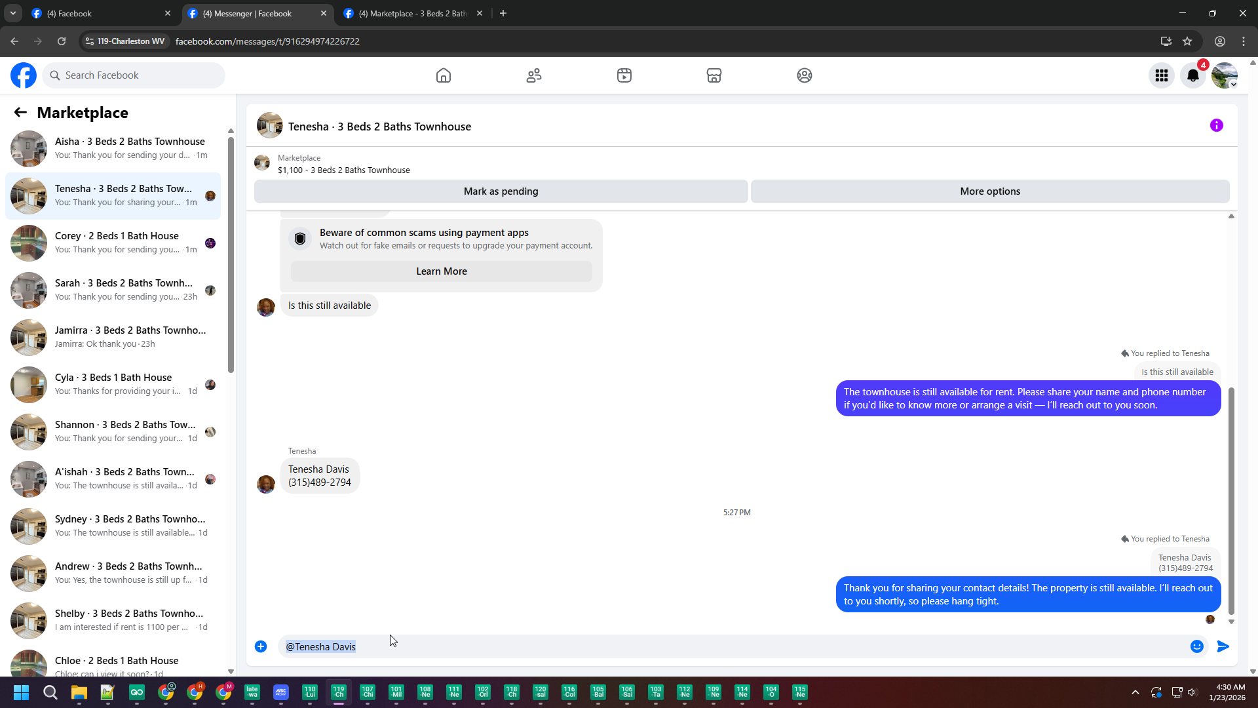The height and width of the screenshot is (708, 1258).
Task: Open Andrew's 3 Beds 2 Baths conversation
Action: [113, 573]
